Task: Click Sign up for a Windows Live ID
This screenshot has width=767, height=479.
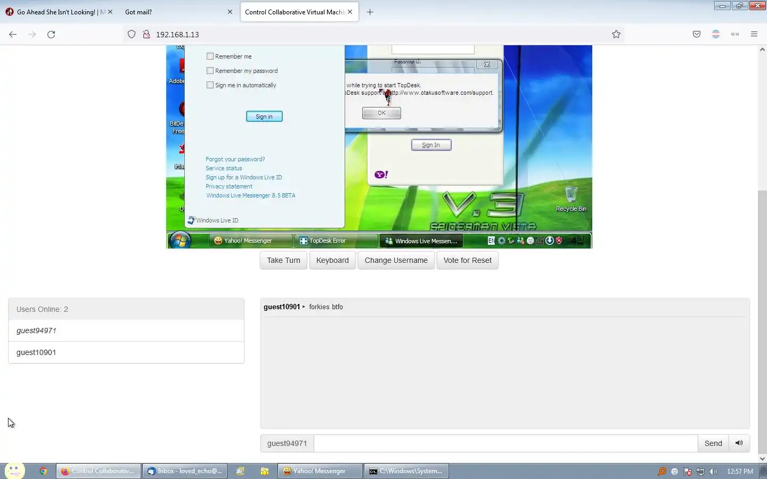Action: (244, 177)
